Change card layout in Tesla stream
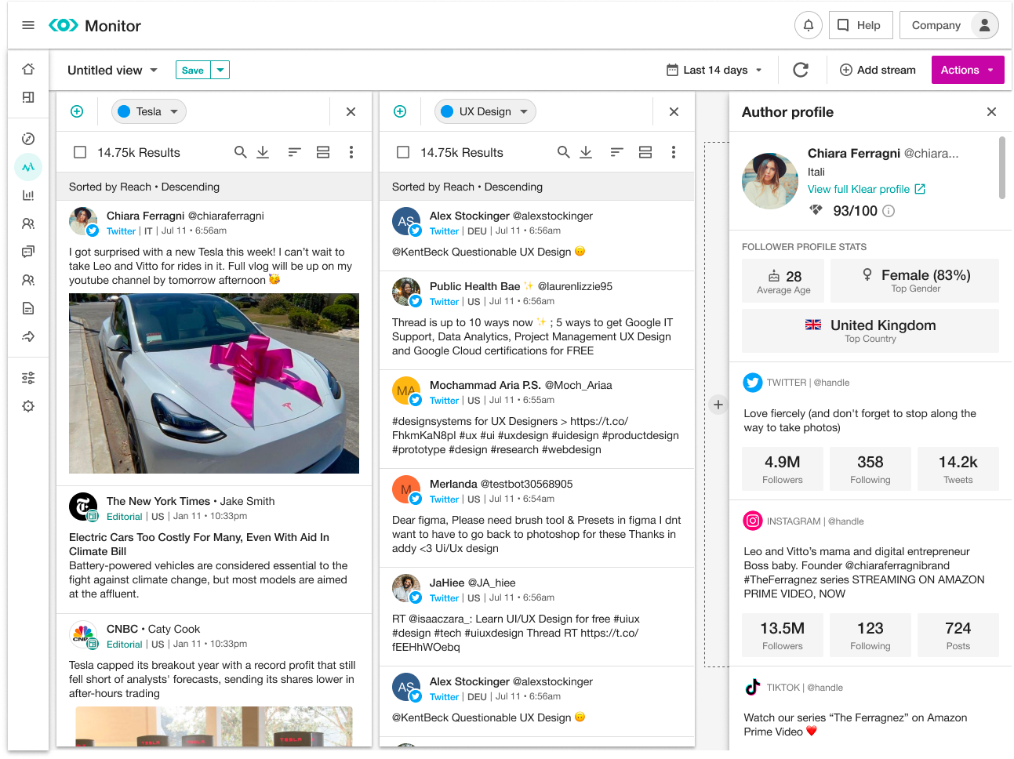The image size is (1014, 759). 322,152
